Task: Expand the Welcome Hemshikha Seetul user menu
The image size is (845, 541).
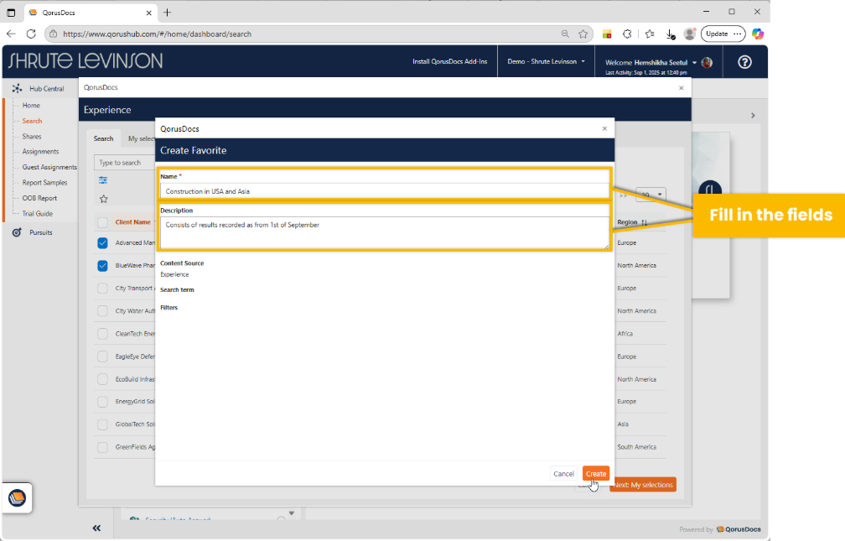Action: [x=694, y=62]
